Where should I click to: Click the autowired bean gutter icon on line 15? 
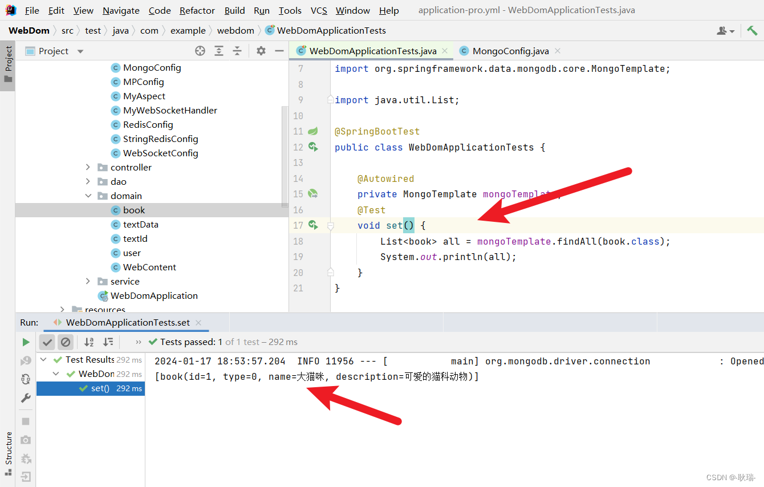click(x=312, y=194)
